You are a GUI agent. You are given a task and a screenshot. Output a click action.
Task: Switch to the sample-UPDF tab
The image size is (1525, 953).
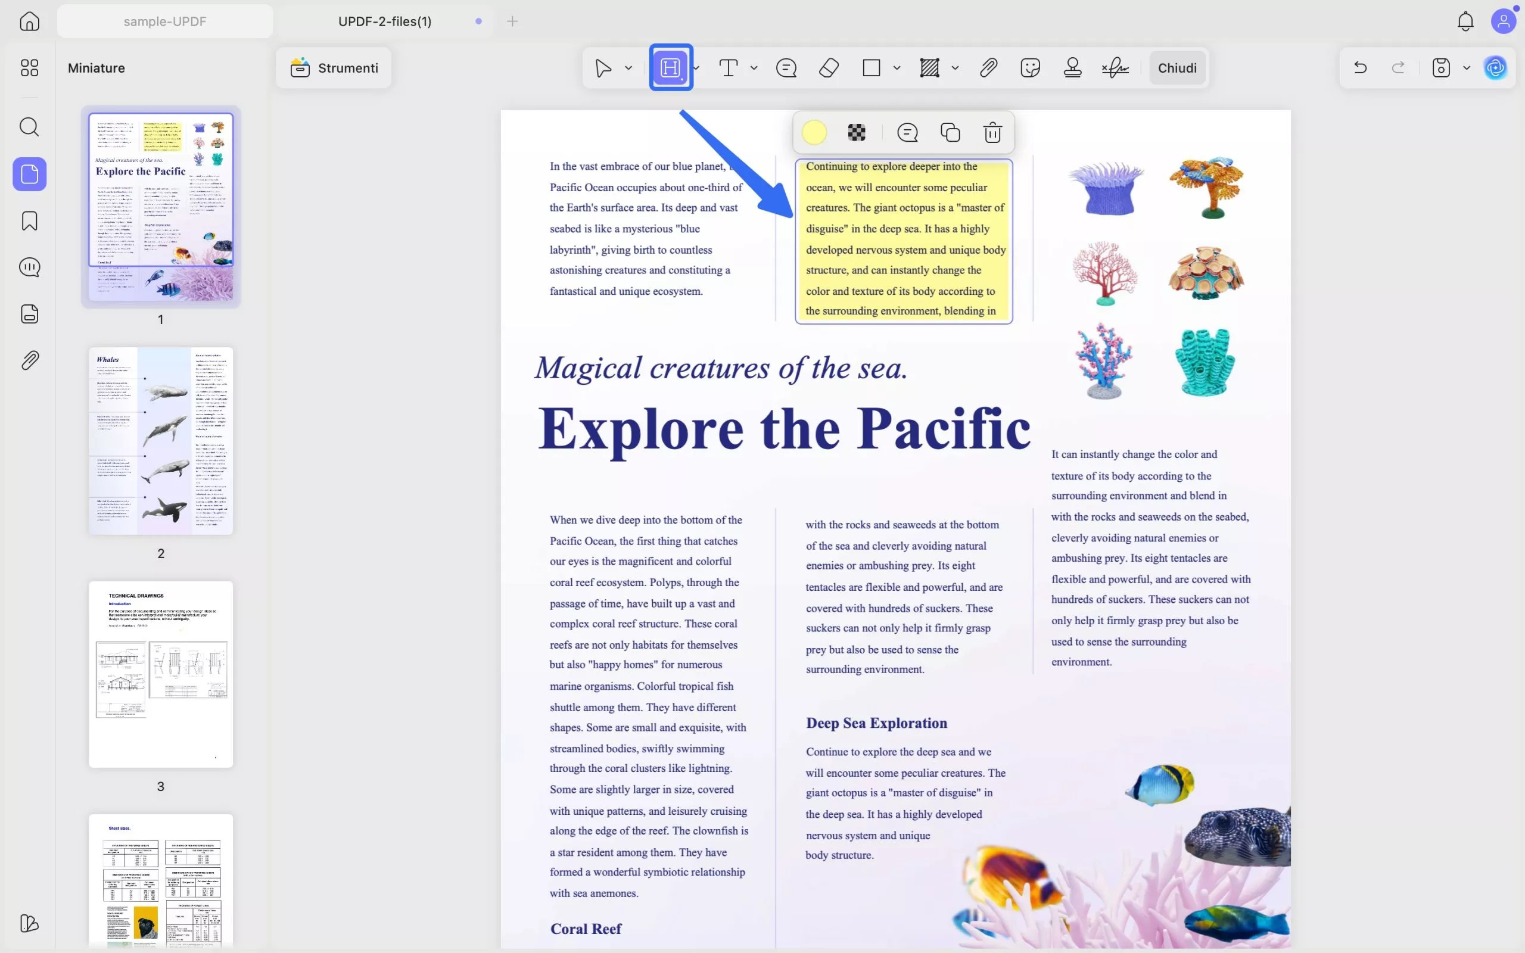click(x=165, y=21)
